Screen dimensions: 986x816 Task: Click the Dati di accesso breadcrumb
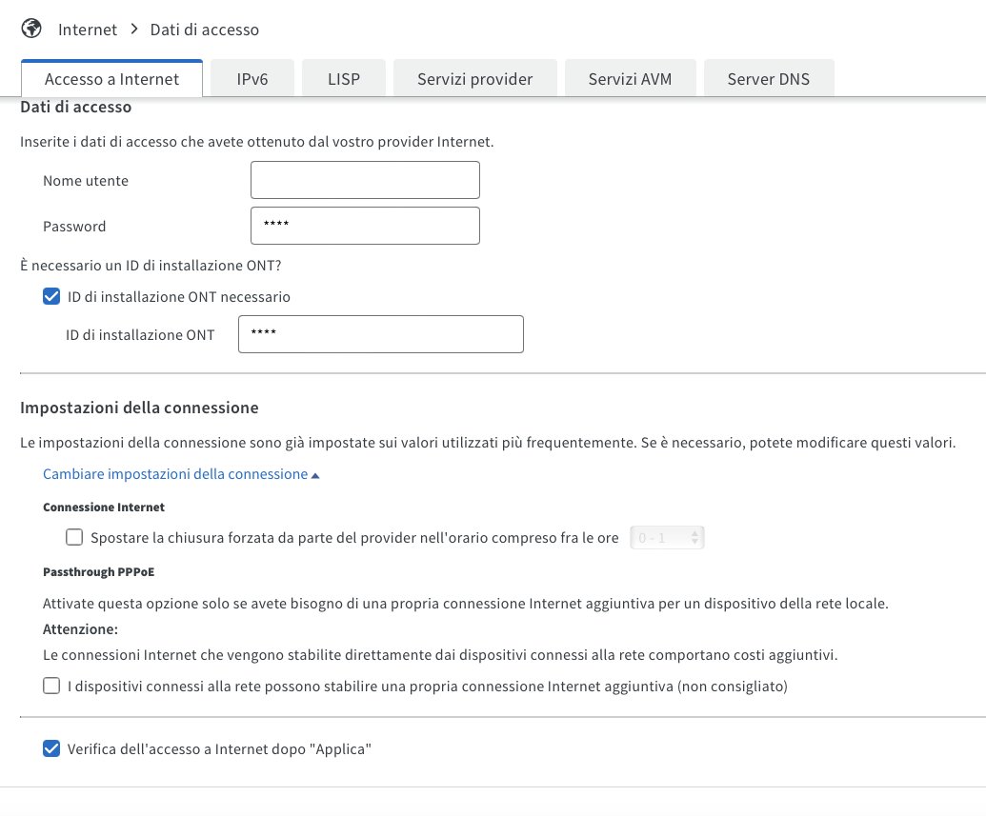[x=205, y=30]
